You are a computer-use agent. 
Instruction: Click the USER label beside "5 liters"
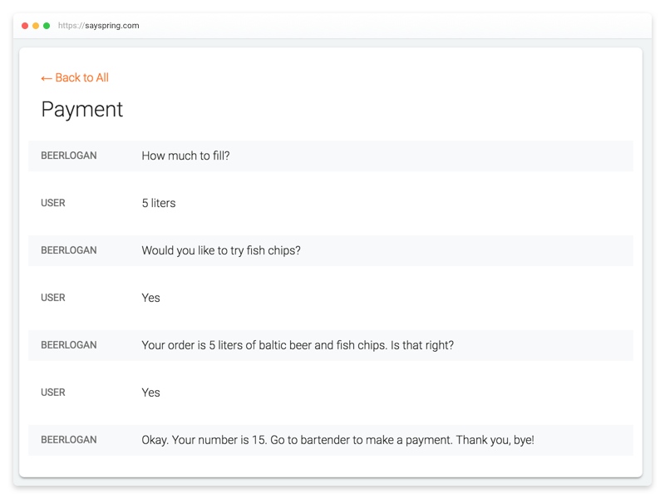pos(53,203)
